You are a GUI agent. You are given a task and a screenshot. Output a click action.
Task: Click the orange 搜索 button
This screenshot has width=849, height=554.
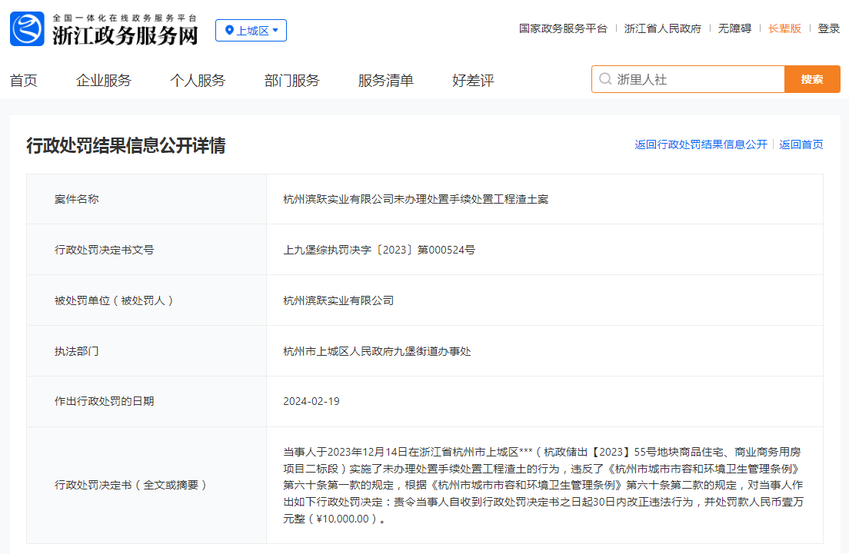point(812,80)
